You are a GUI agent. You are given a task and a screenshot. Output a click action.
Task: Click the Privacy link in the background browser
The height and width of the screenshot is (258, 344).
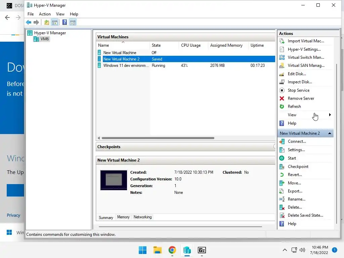point(13,215)
